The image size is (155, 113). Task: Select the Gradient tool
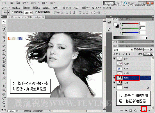4,65
